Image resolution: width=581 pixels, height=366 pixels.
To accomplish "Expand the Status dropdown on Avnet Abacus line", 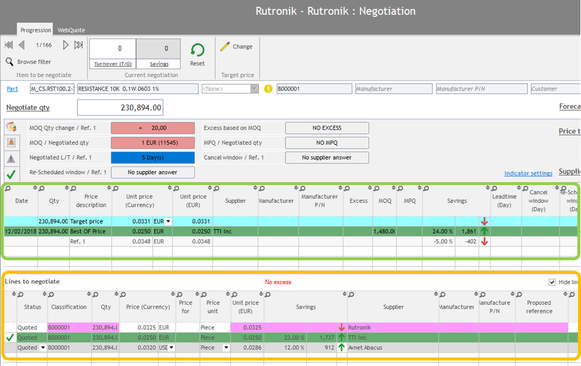I will tap(43, 348).
